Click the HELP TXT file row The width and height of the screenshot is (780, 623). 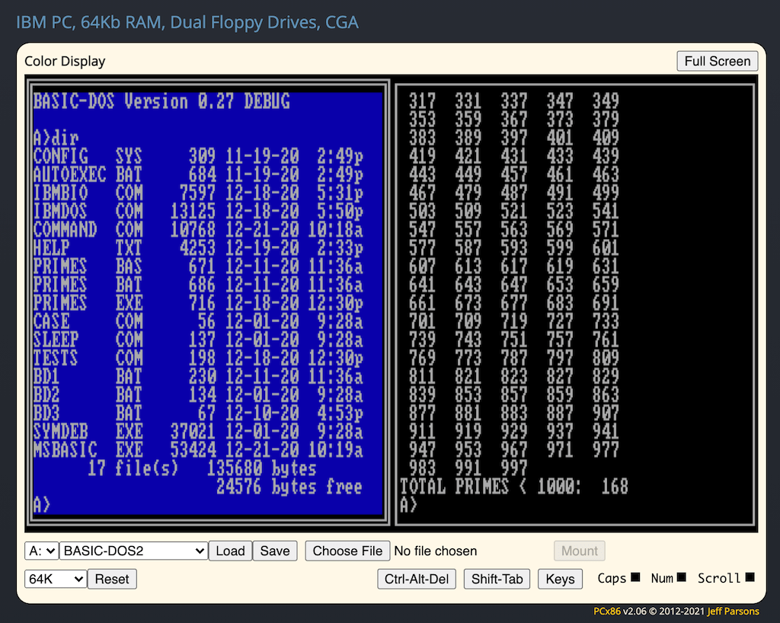198,248
